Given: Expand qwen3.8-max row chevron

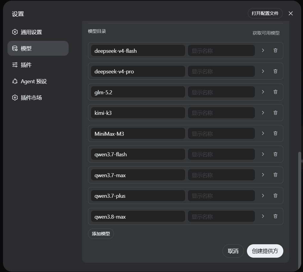Looking at the screenshot, I should 263,216.
